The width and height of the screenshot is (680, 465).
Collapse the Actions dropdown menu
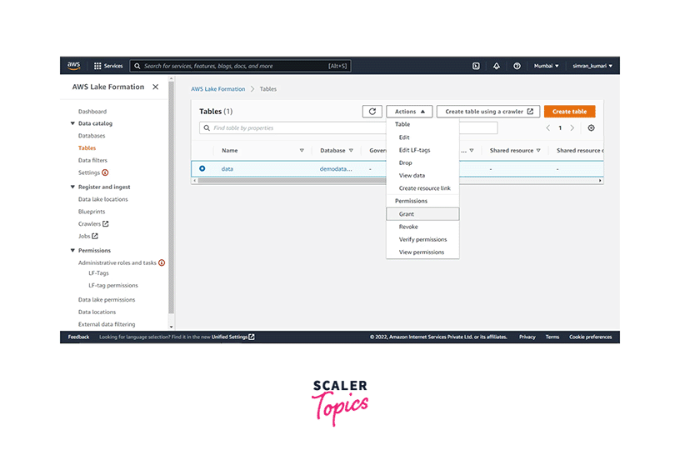(409, 112)
